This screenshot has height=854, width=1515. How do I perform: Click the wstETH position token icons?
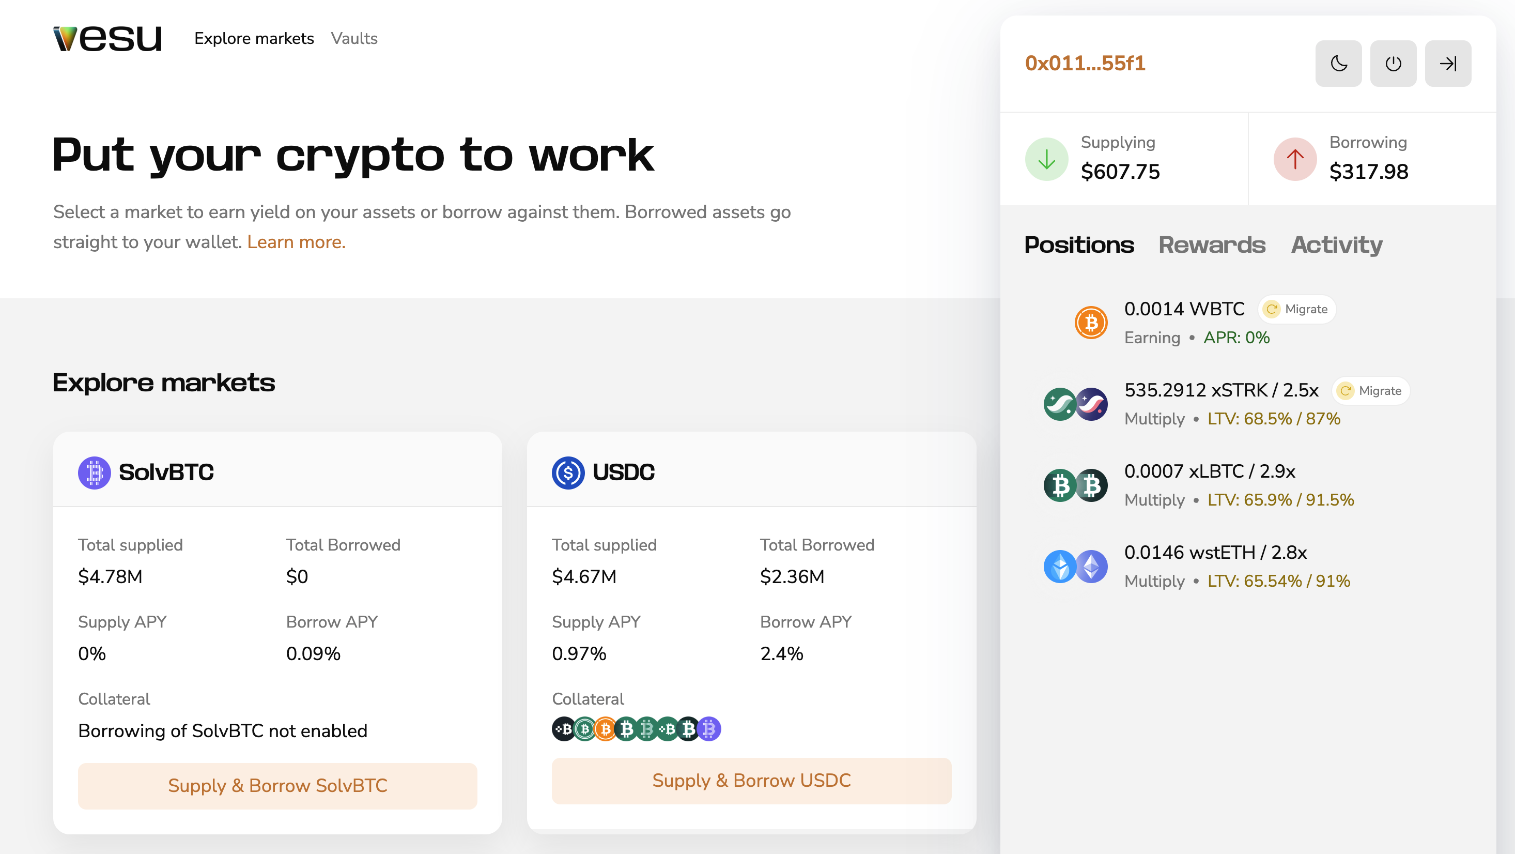click(1075, 566)
